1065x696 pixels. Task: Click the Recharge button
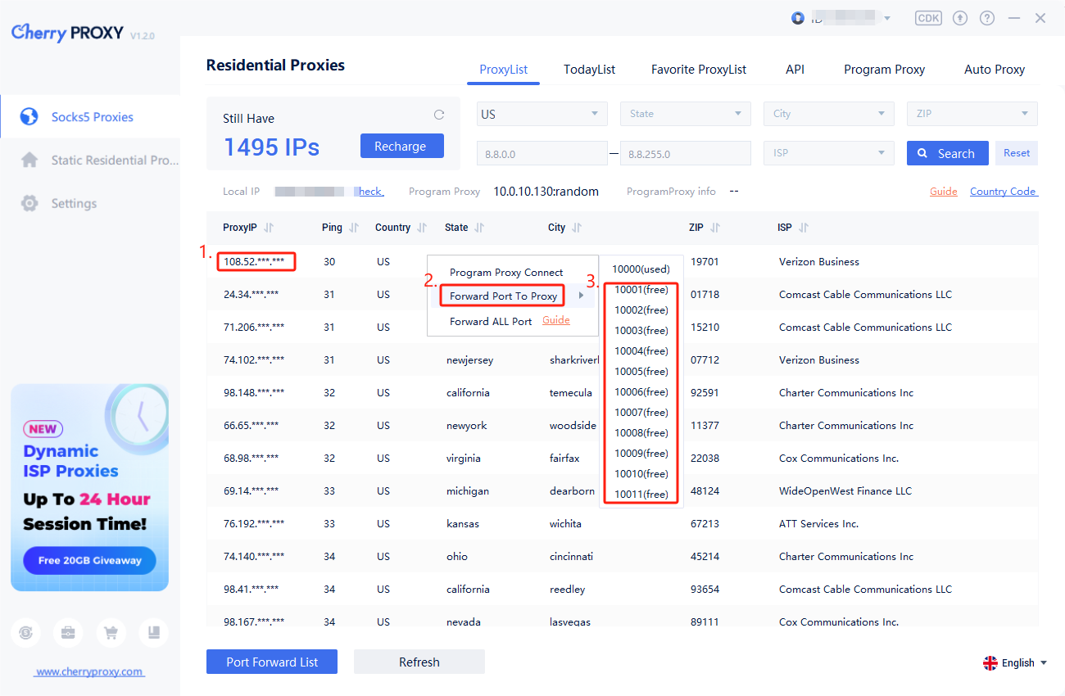click(401, 147)
